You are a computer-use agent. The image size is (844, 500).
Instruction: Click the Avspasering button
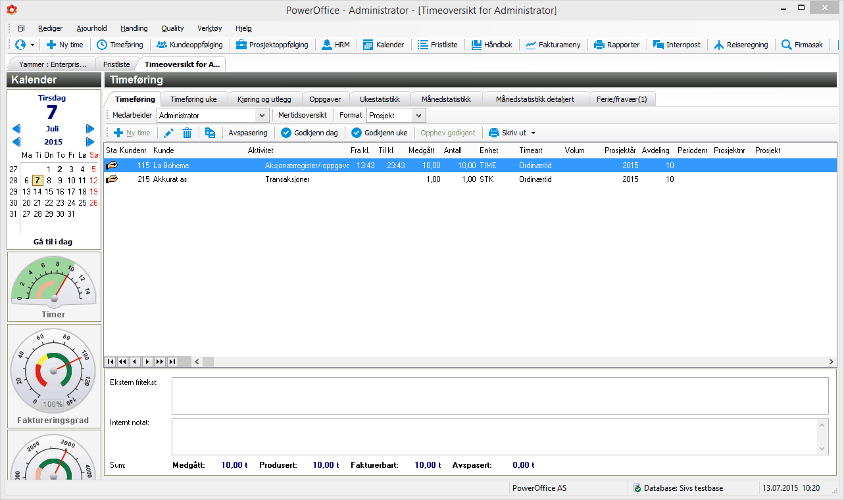coord(248,133)
